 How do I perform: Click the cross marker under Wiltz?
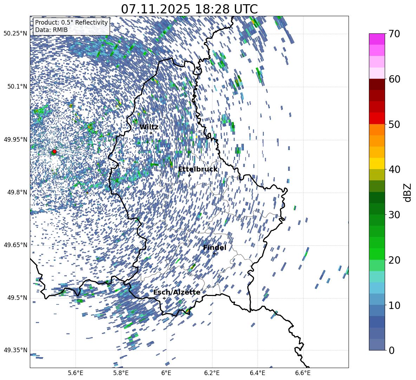151,133
